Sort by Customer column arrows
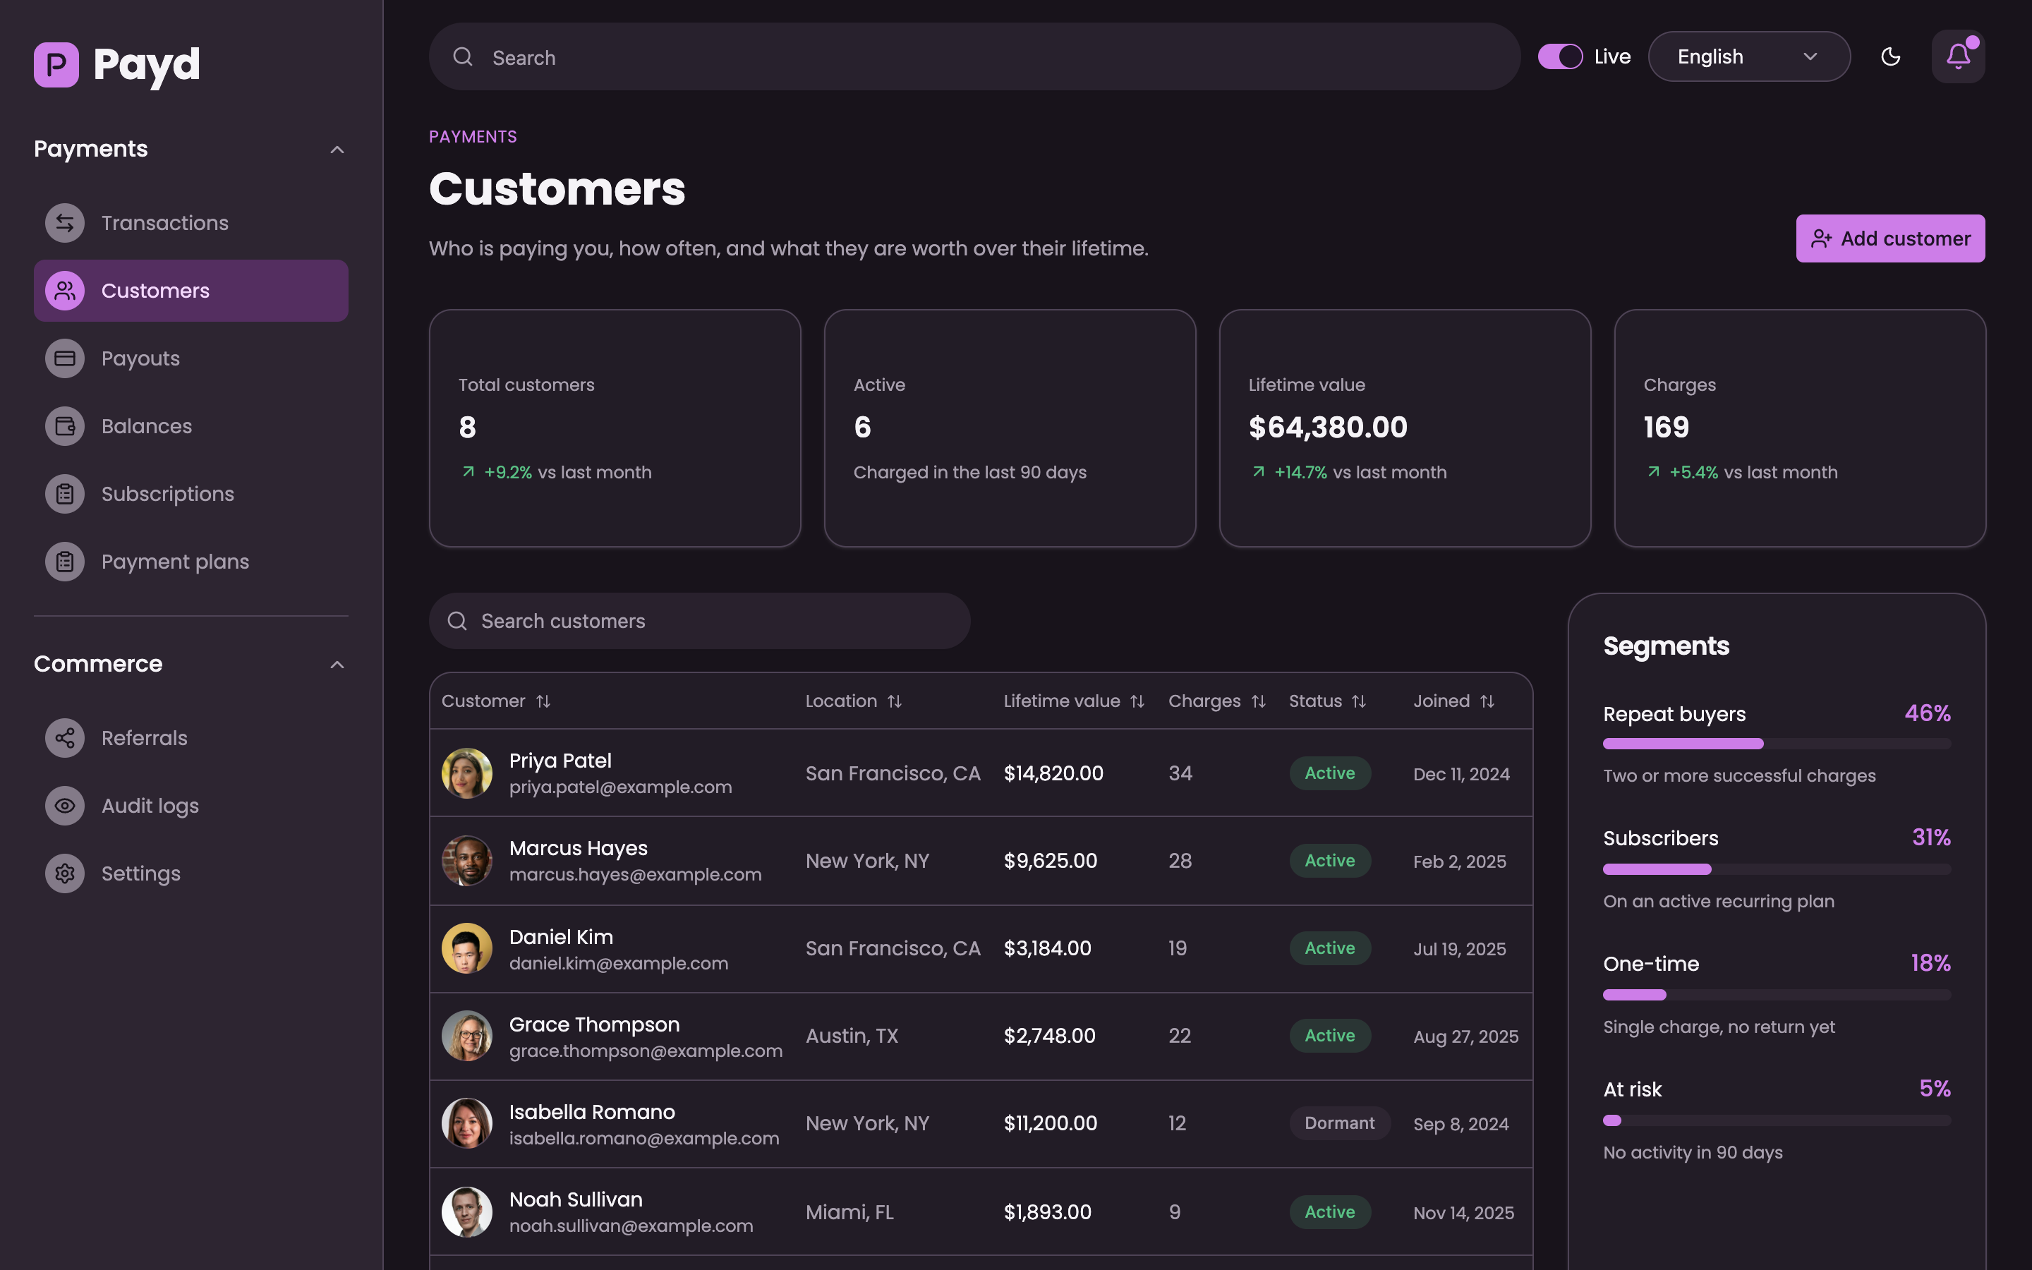This screenshot has height=1270, width=2032. tap(543, 701)
